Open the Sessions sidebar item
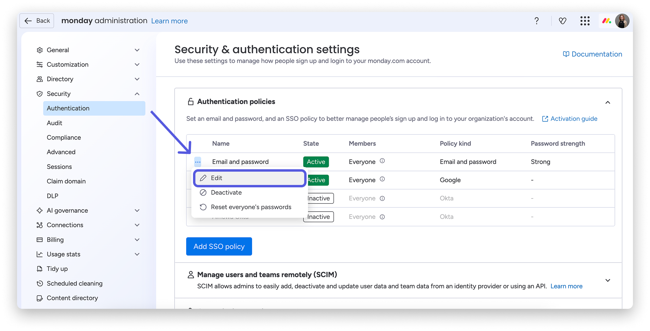This screenshot has height=331, width=650. coord(59,167)
